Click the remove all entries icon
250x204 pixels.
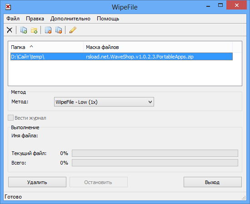pyautogui.click(x=59, y=30)
